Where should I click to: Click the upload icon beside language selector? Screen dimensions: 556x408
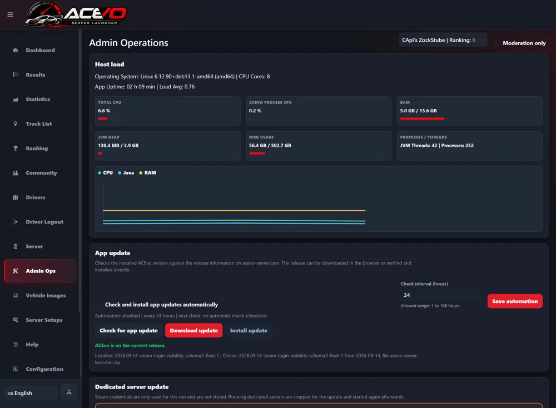69,392
